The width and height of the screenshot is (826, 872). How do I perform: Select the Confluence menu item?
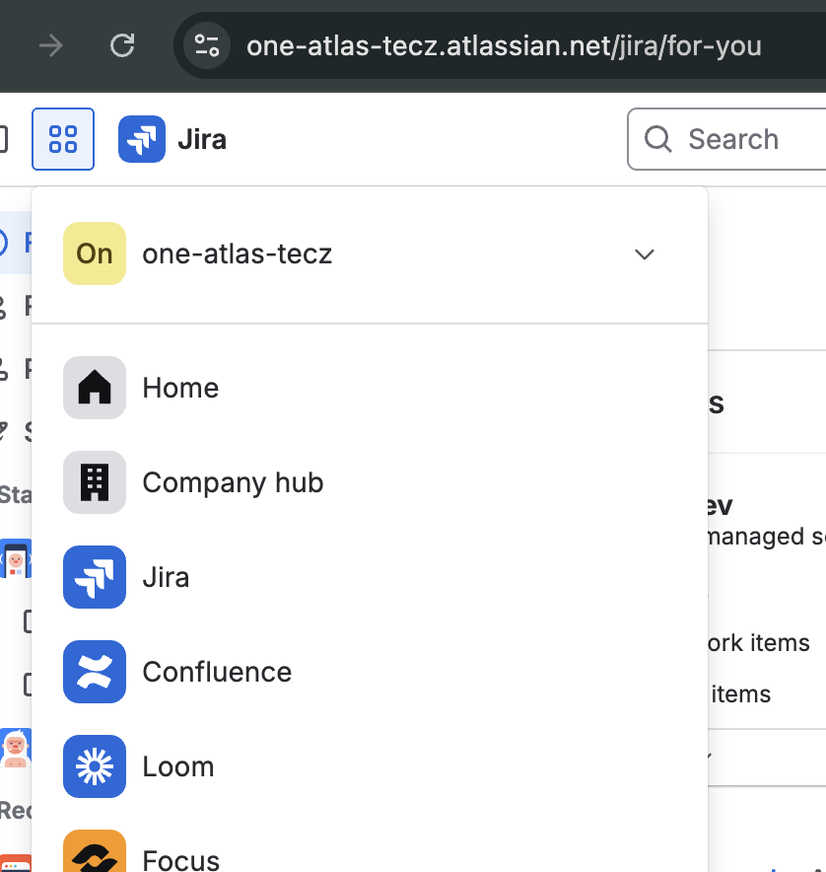[217, 672]
